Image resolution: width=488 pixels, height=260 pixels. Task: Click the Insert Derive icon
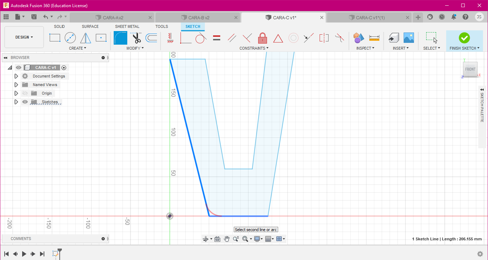(x=393, y=37)
